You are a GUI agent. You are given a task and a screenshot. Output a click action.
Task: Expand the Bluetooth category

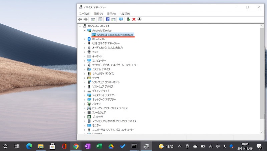pyautogui.click(x=84, y=39)
